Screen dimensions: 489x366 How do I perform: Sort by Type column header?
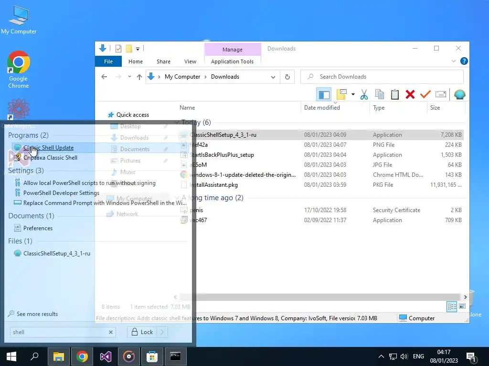pos(379,108)
